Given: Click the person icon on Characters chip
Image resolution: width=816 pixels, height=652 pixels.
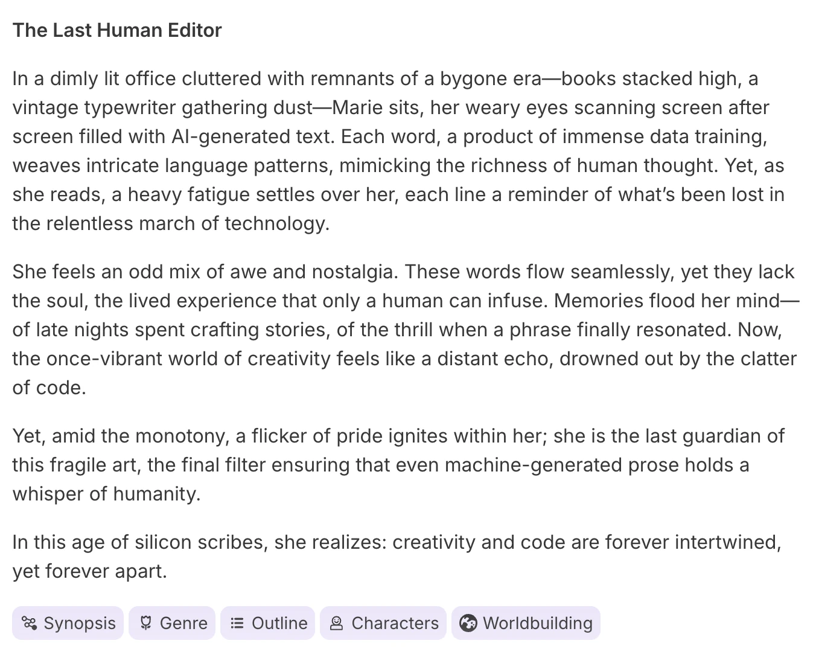Looking at the screenshot, I should (336, 623).
